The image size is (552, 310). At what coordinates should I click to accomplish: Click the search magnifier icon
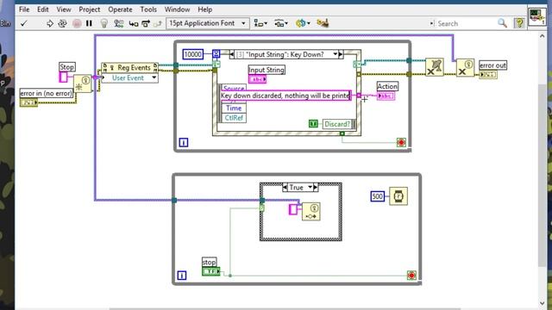pyautogui.click(x=502, y=23)
